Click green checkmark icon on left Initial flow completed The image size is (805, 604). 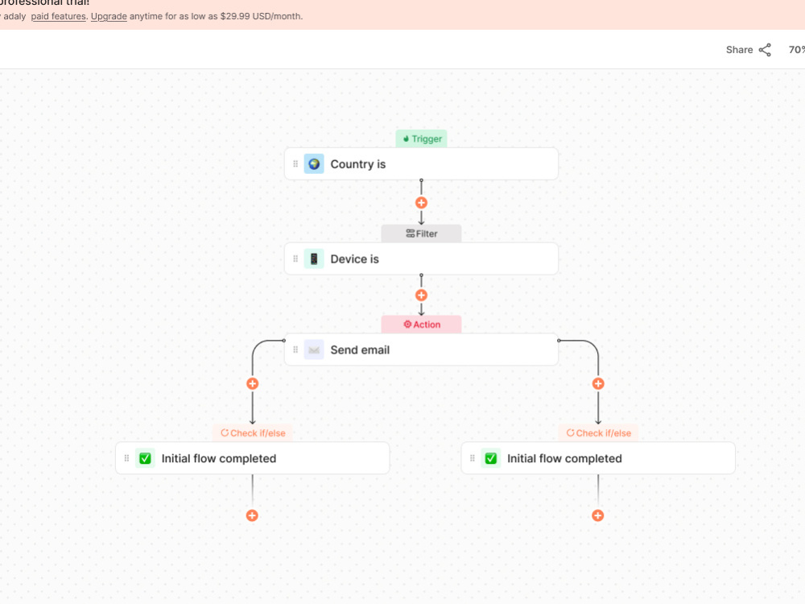[x=145, y=458]
